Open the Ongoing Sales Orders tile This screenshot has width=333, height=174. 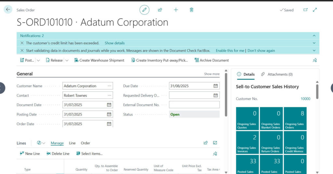pyautogui.click(x=295, y=119)
